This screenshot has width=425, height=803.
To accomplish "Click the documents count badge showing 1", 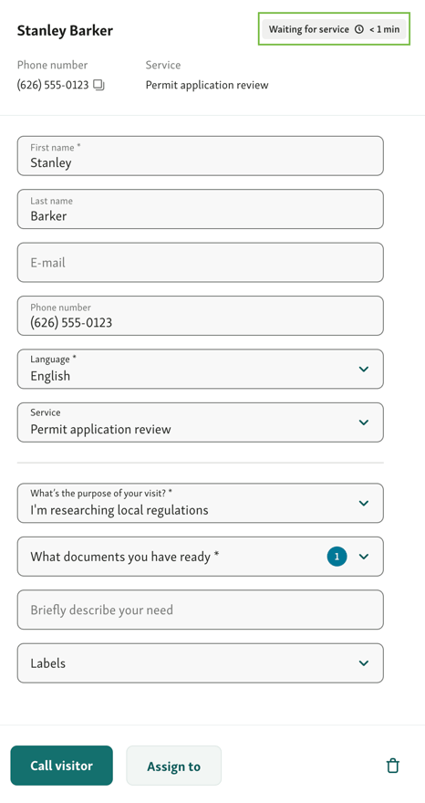I will [337, 556].
